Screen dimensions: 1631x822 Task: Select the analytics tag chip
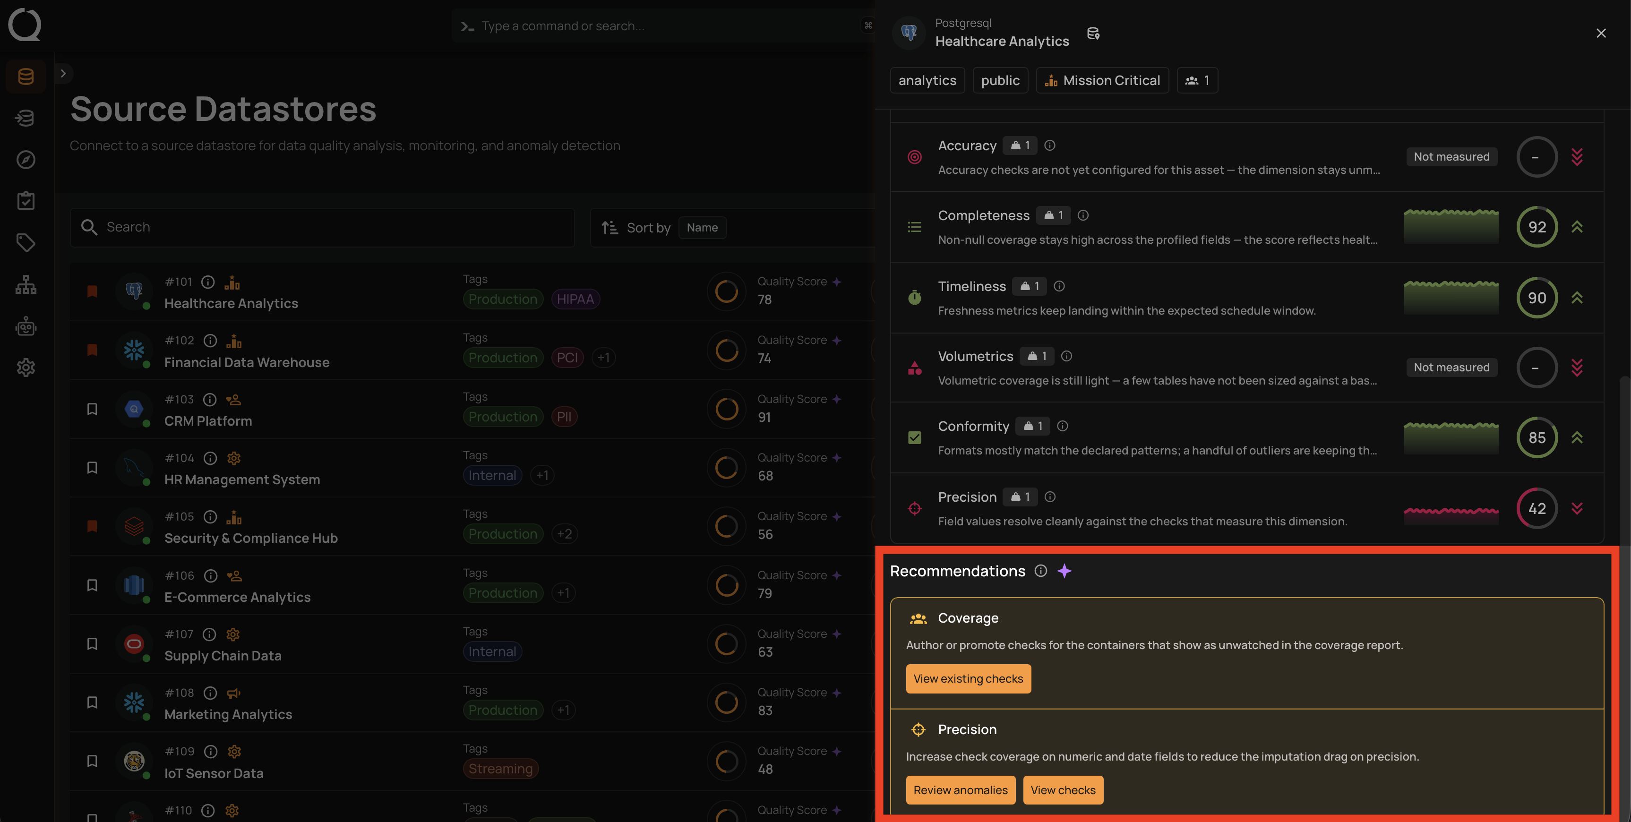(x=927, y=80)
